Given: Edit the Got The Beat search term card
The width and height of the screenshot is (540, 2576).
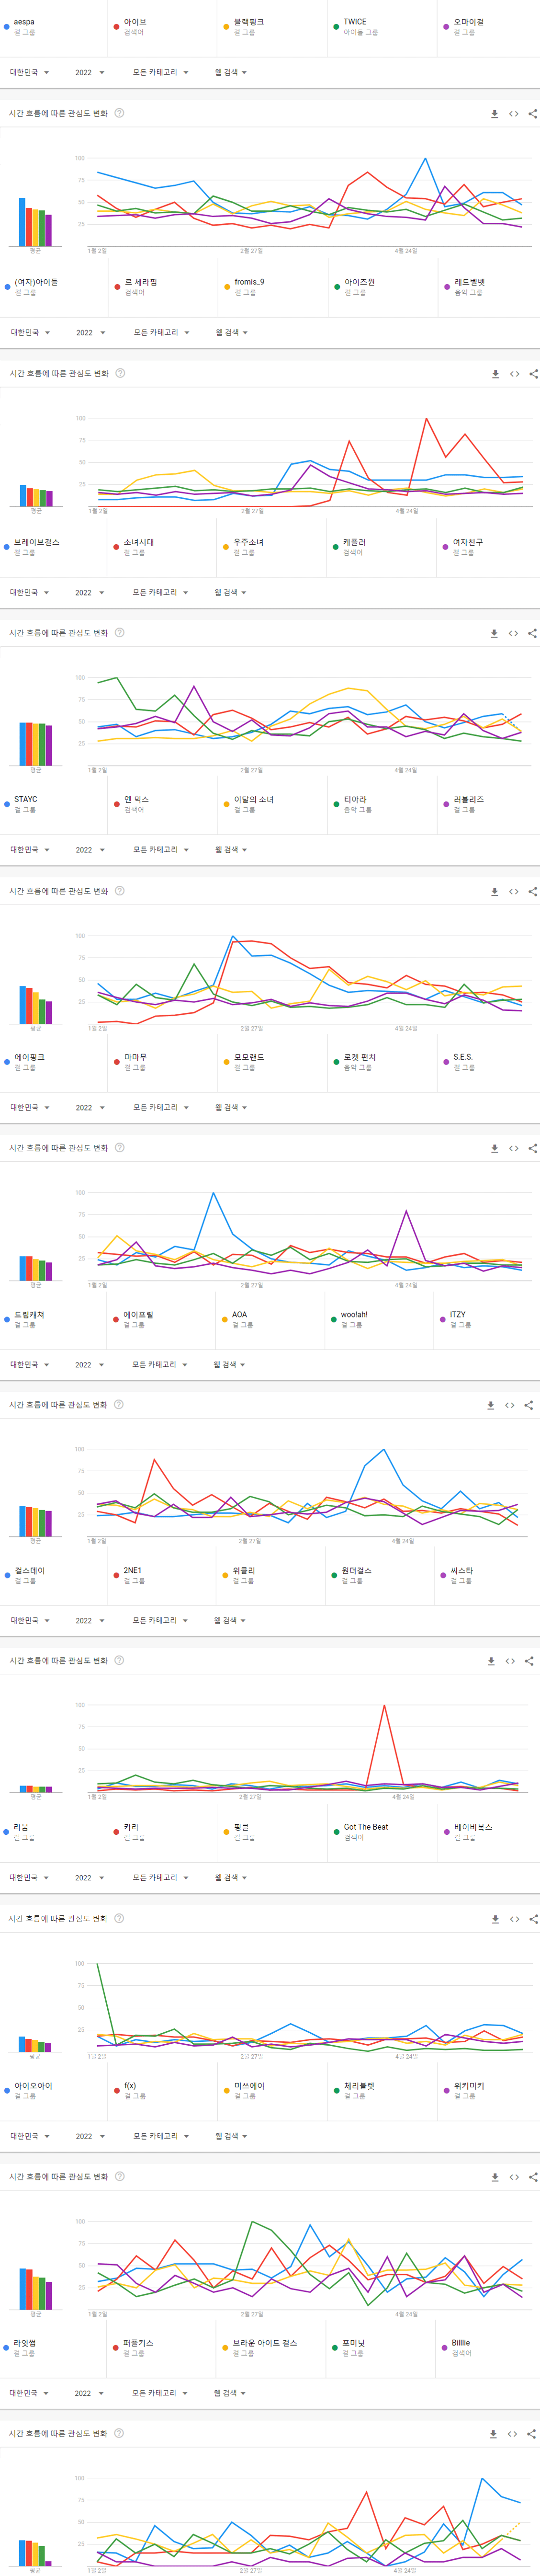Looking at the screenshot, I should pyautogui.click(x=381, y=1833).
